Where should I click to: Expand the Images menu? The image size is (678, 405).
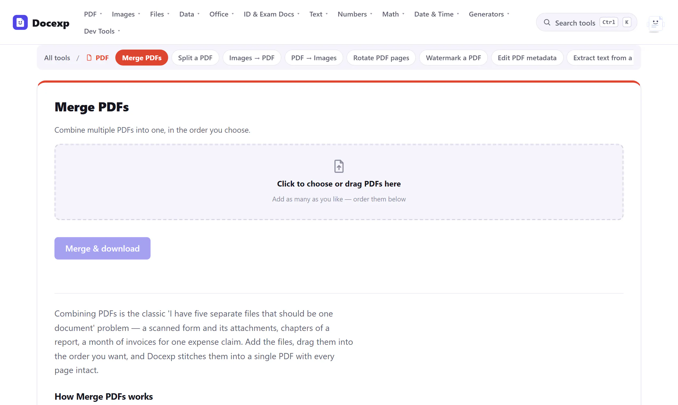(x=126, y=14)
